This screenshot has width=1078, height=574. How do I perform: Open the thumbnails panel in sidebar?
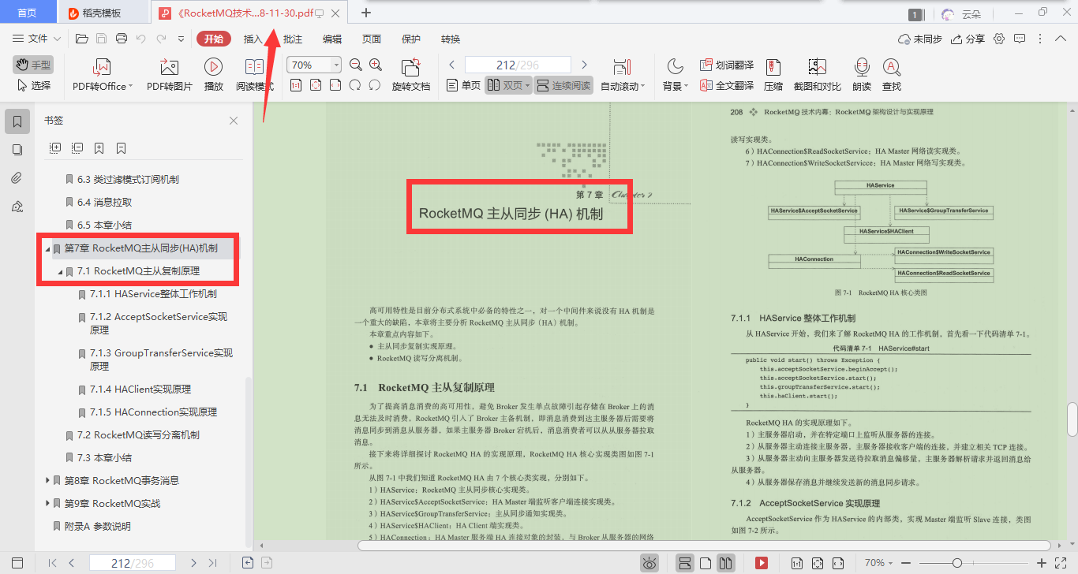pos(17,150)
